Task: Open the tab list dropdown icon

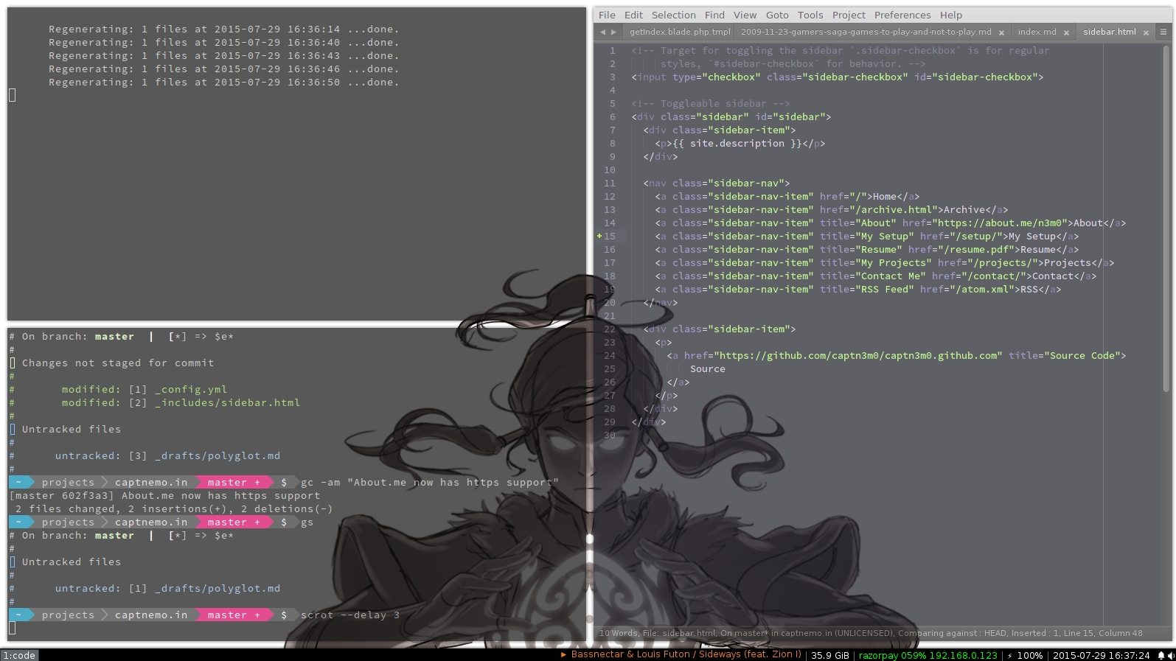Action: [x=1163, y=32]
